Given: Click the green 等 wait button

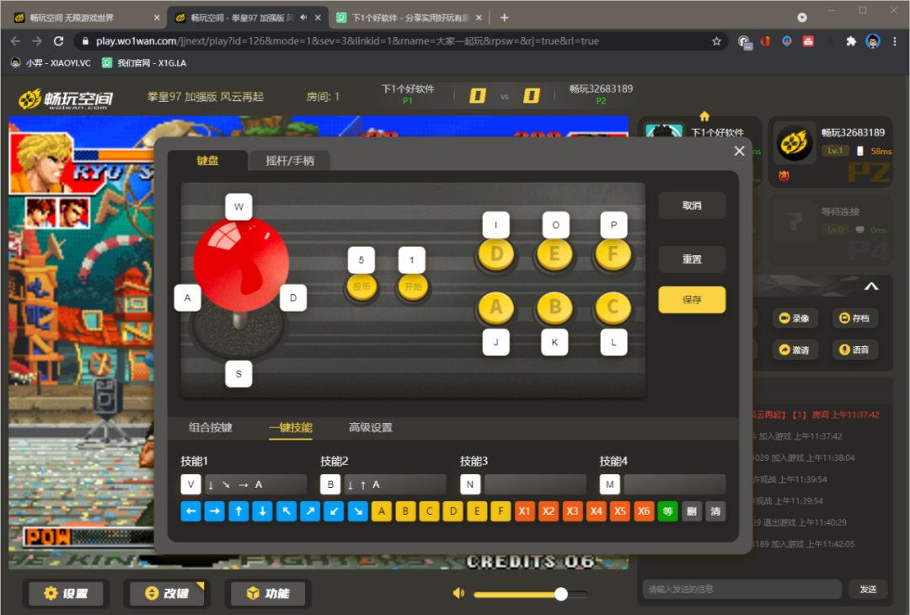Looking at the screenshot, I should point(667,511).
